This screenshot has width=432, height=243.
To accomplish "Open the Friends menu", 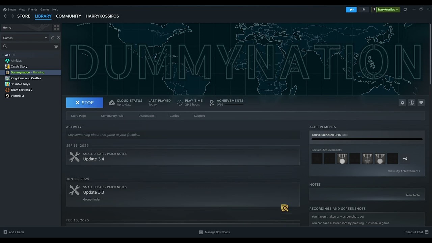I will (x=33, y=9).
